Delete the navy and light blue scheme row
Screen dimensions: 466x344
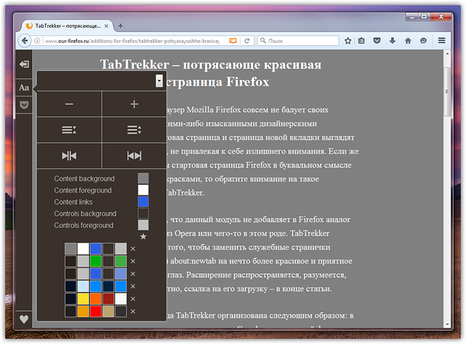133,286
